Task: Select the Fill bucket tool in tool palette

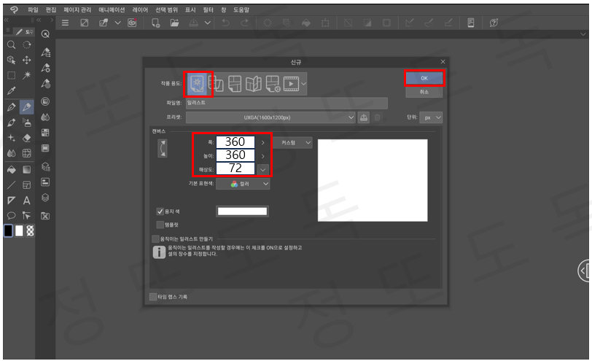Action: point(12,169)
